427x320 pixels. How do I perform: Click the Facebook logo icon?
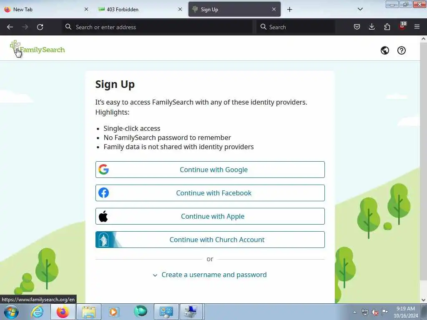103,192
